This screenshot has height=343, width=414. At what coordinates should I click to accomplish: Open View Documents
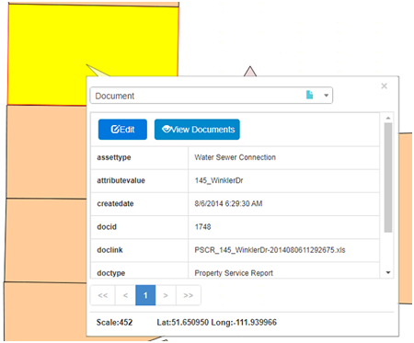tap(197, 130)
